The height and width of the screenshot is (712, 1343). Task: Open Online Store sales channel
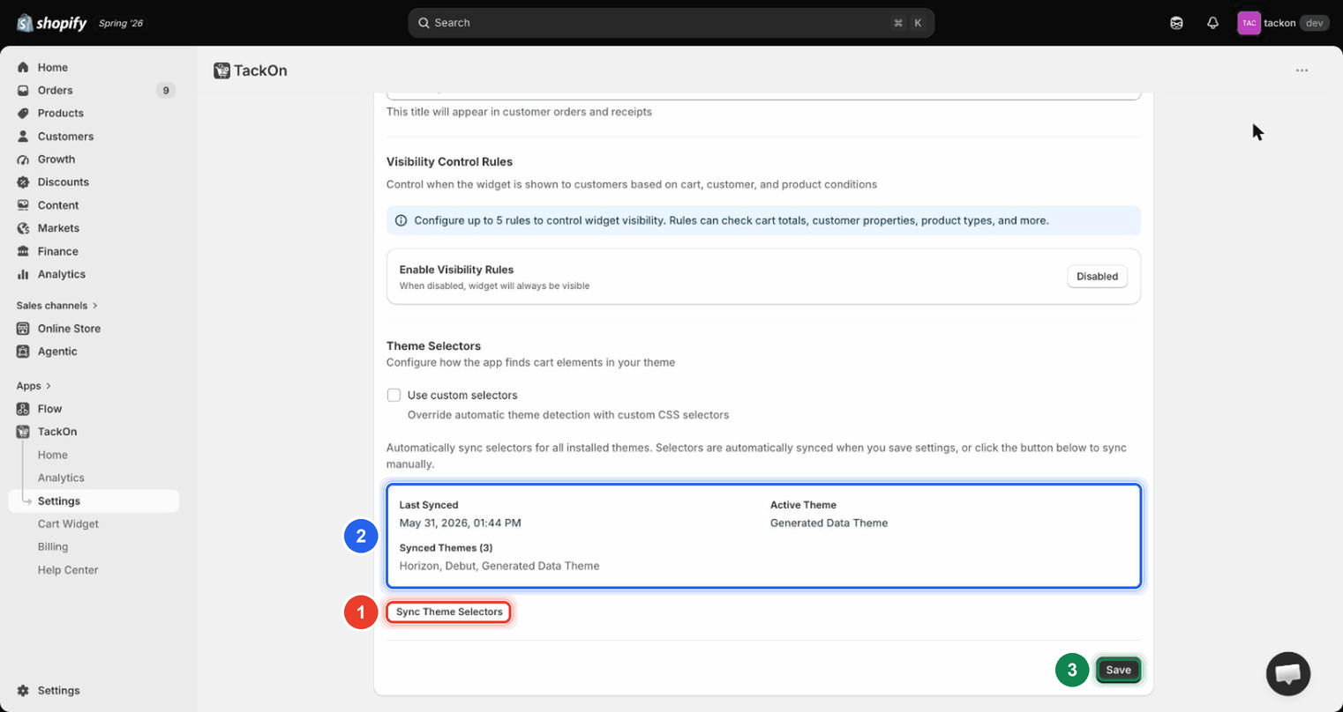69,329
